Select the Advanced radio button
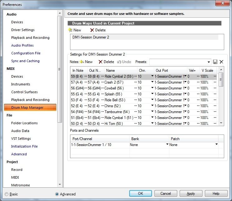 click(57, 194)
